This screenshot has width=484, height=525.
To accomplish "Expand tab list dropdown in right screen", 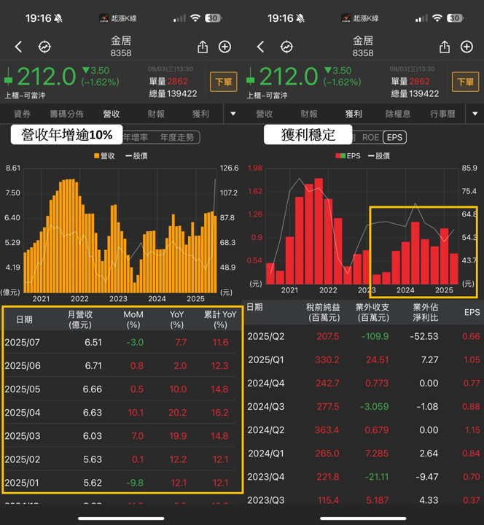I will (475, 114).
